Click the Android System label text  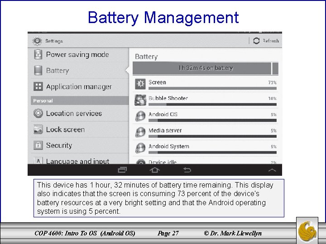(169, 146)
